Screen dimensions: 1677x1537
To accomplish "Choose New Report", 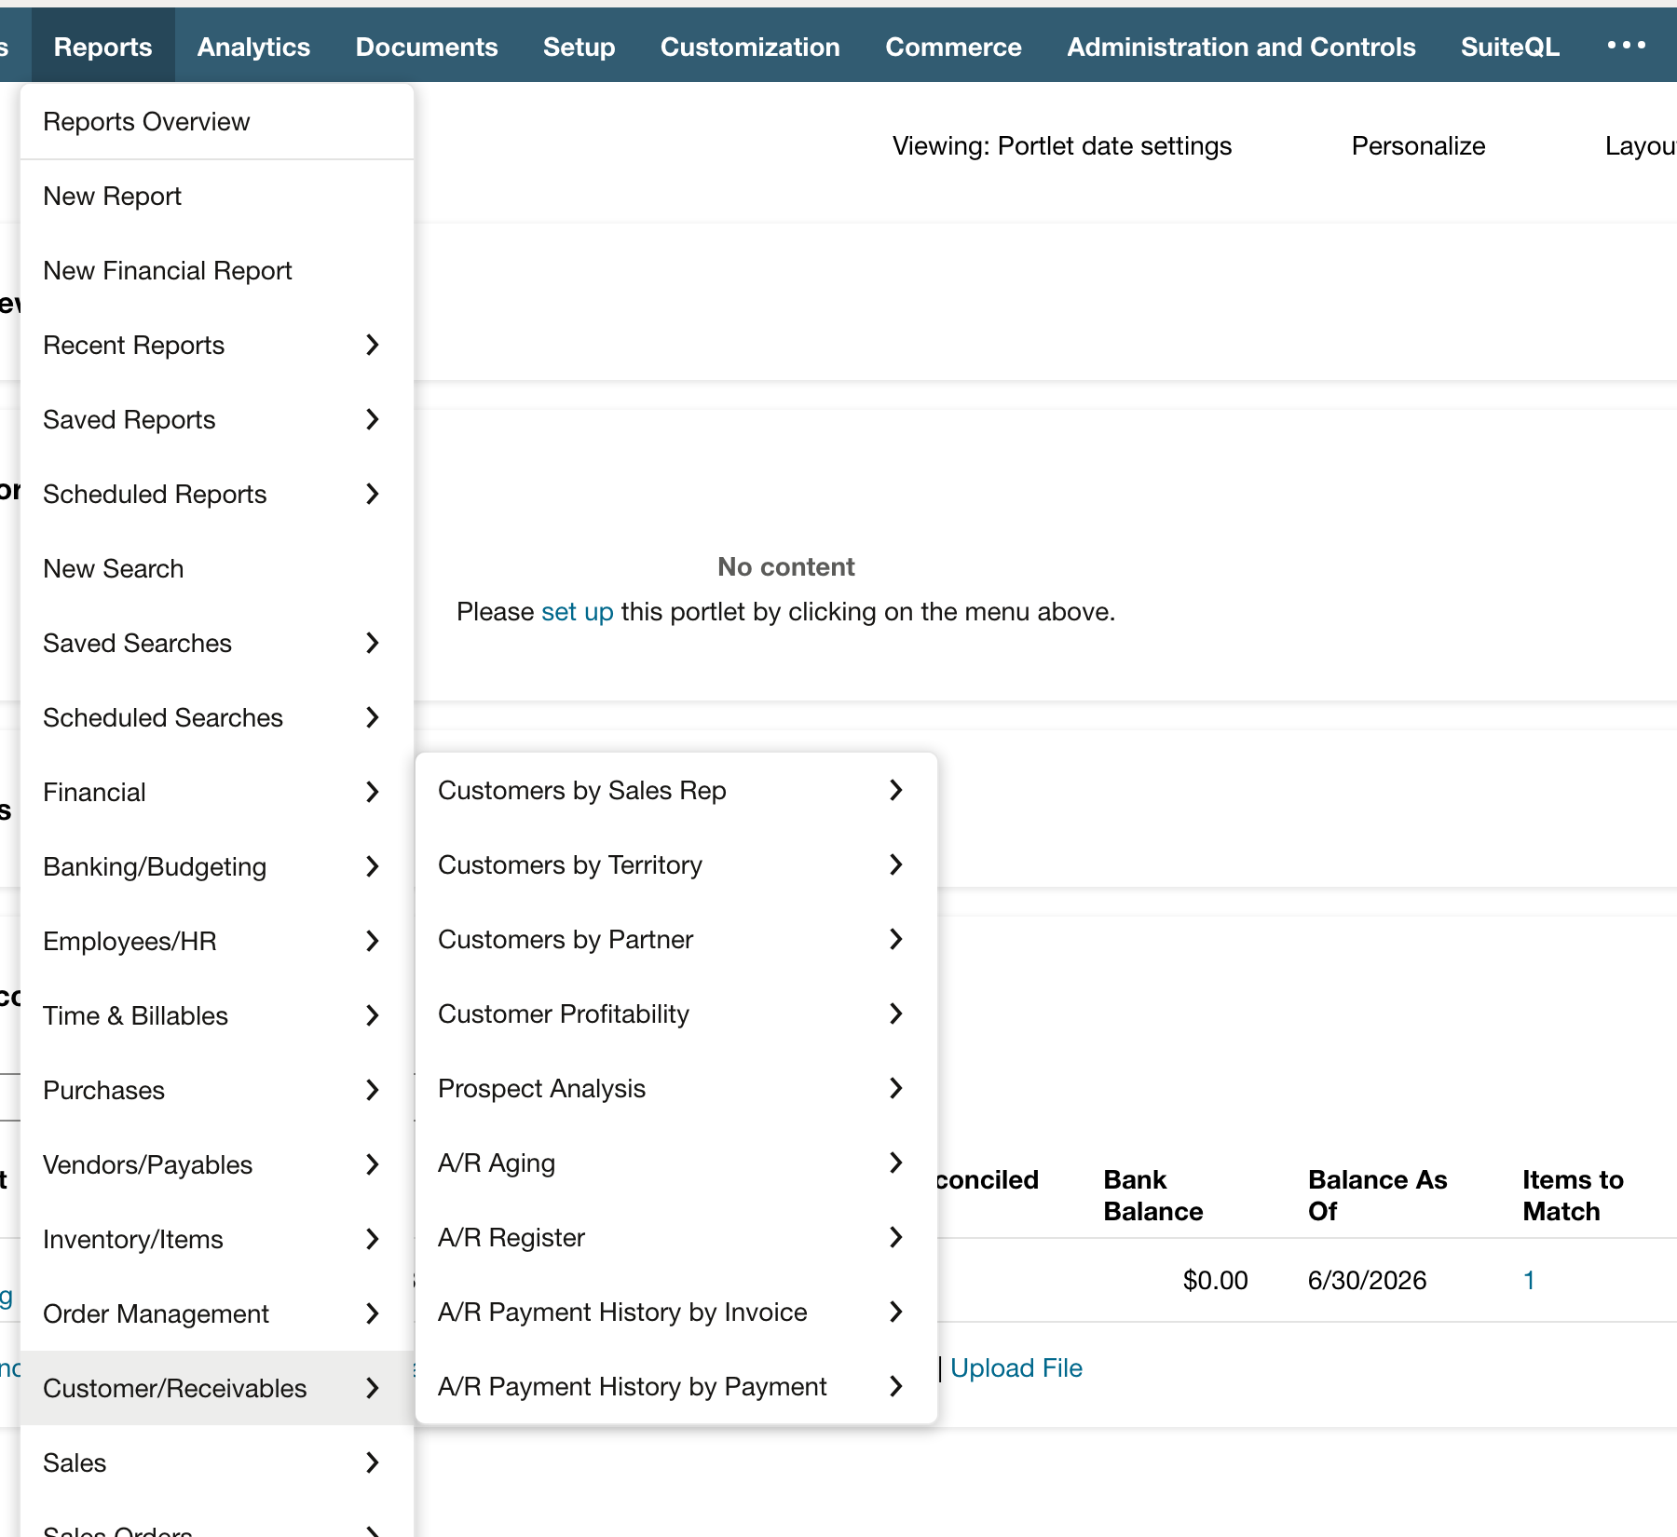I will point(217,196).
